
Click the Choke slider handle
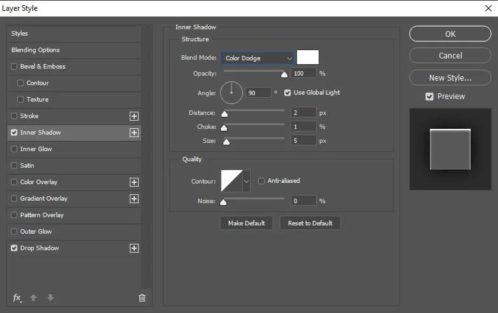coord(224,128)
